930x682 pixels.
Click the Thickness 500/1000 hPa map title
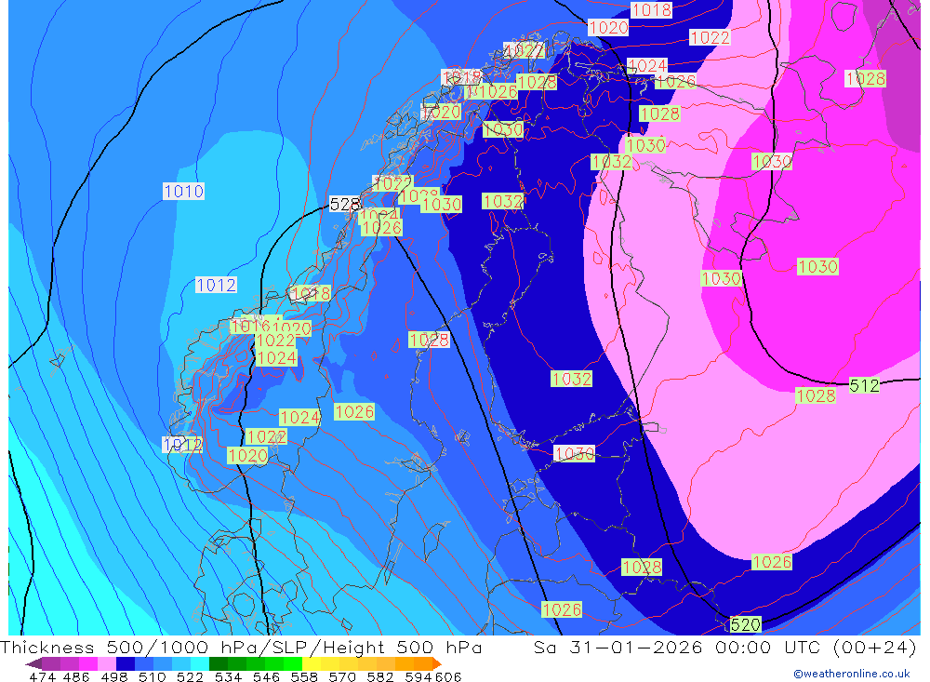point(240,647)
